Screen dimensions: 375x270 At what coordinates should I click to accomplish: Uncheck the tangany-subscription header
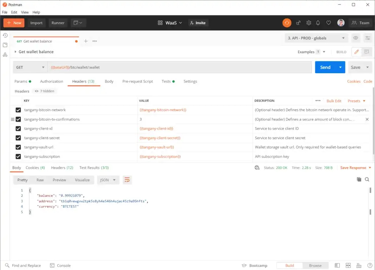point(18,157)
